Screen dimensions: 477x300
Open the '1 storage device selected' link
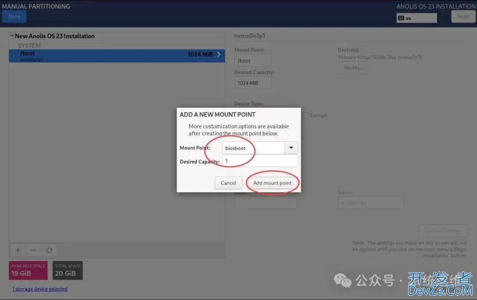(x=40, y=289)
